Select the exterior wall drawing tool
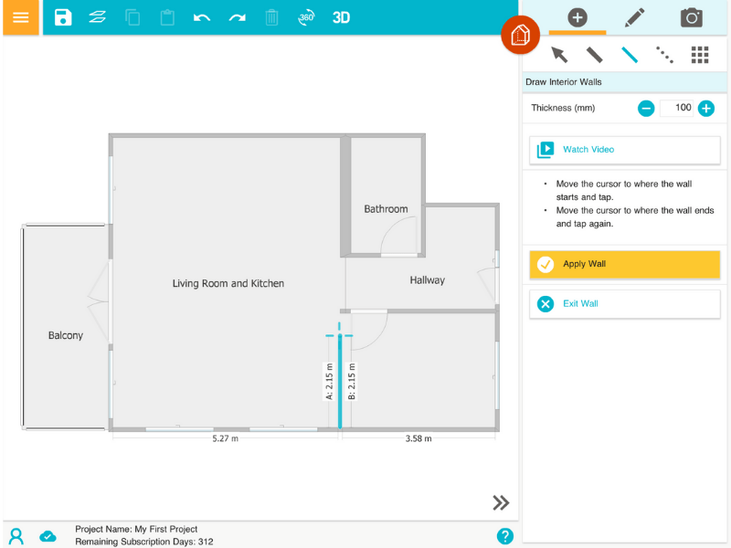 click(594, 54)
